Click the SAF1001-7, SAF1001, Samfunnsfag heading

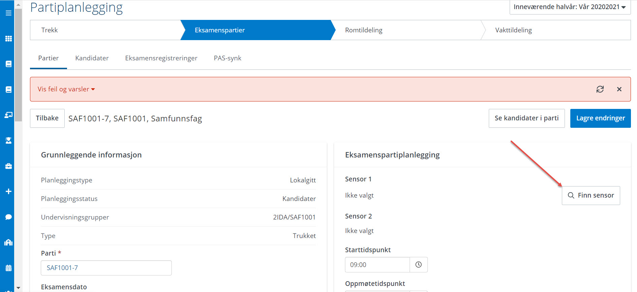click(x=135, y=119)
